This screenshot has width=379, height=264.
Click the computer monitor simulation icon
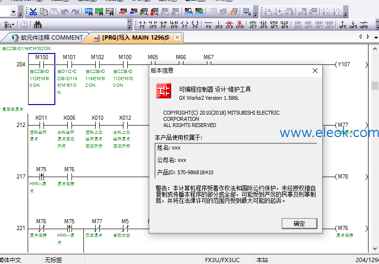coord(247,11)
